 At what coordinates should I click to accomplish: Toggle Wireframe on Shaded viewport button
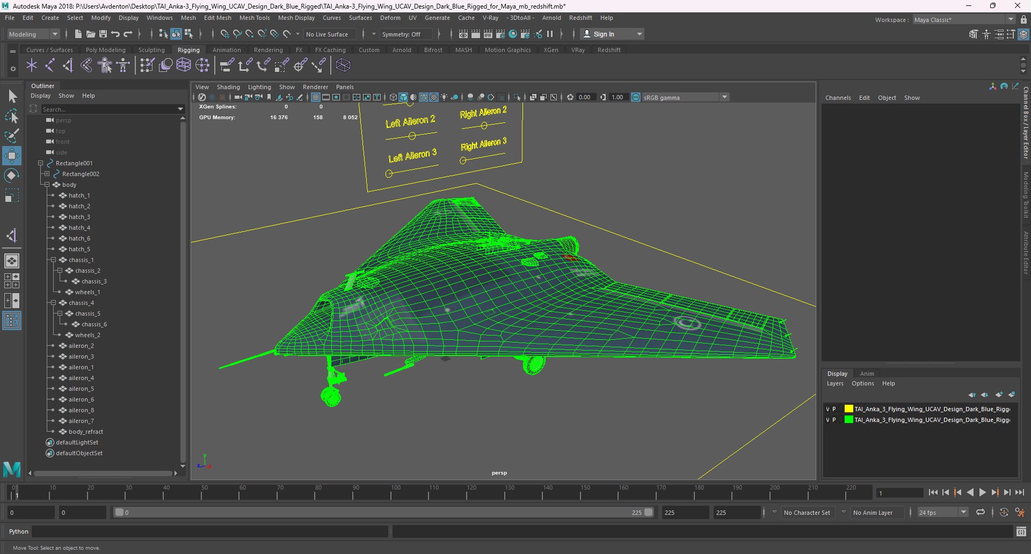click(x=424, y=97)
